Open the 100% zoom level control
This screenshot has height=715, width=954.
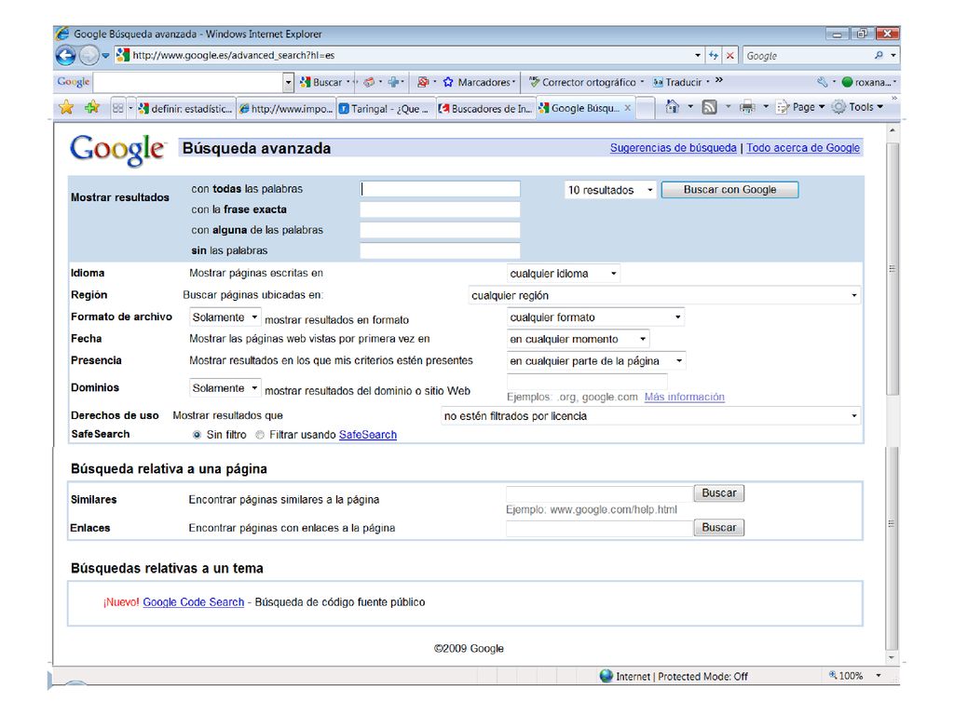point(855,676)
